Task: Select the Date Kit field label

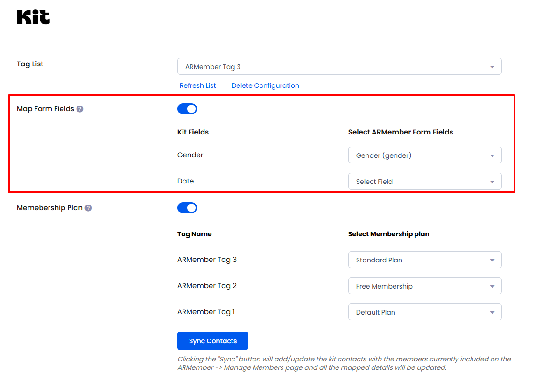Action: [x=186, y=181]
